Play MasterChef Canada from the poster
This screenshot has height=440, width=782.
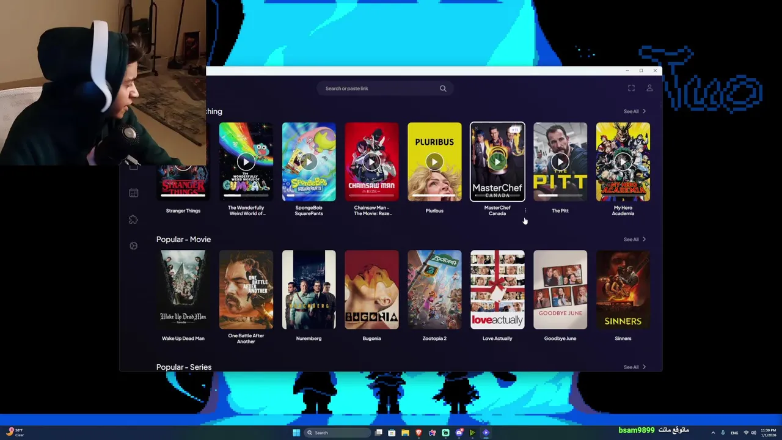(x=497, y=162)
